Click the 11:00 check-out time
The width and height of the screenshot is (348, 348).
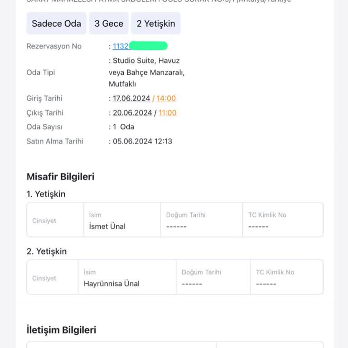[168, 113]
